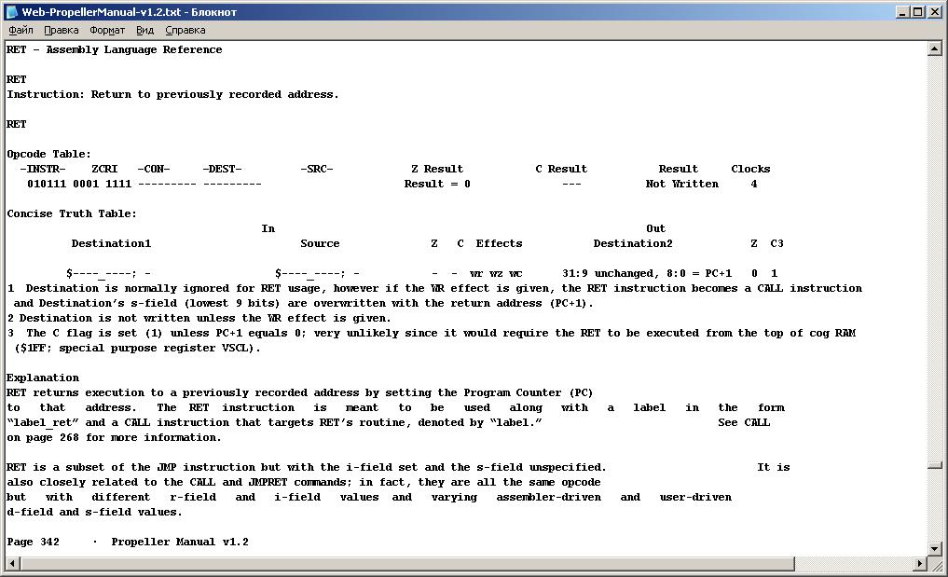This screenshot has width=948, height=577.
Task: Click the vertical scrollbar down arrow
Action: (x=934, y=549)
